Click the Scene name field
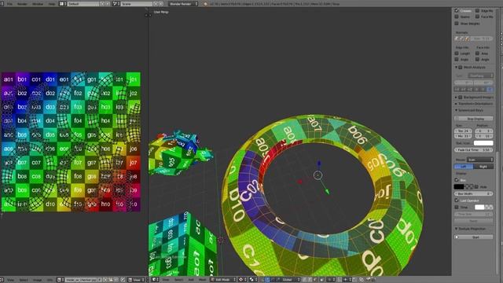The width and height of the screenshot is (503, 283). [136, 4]
